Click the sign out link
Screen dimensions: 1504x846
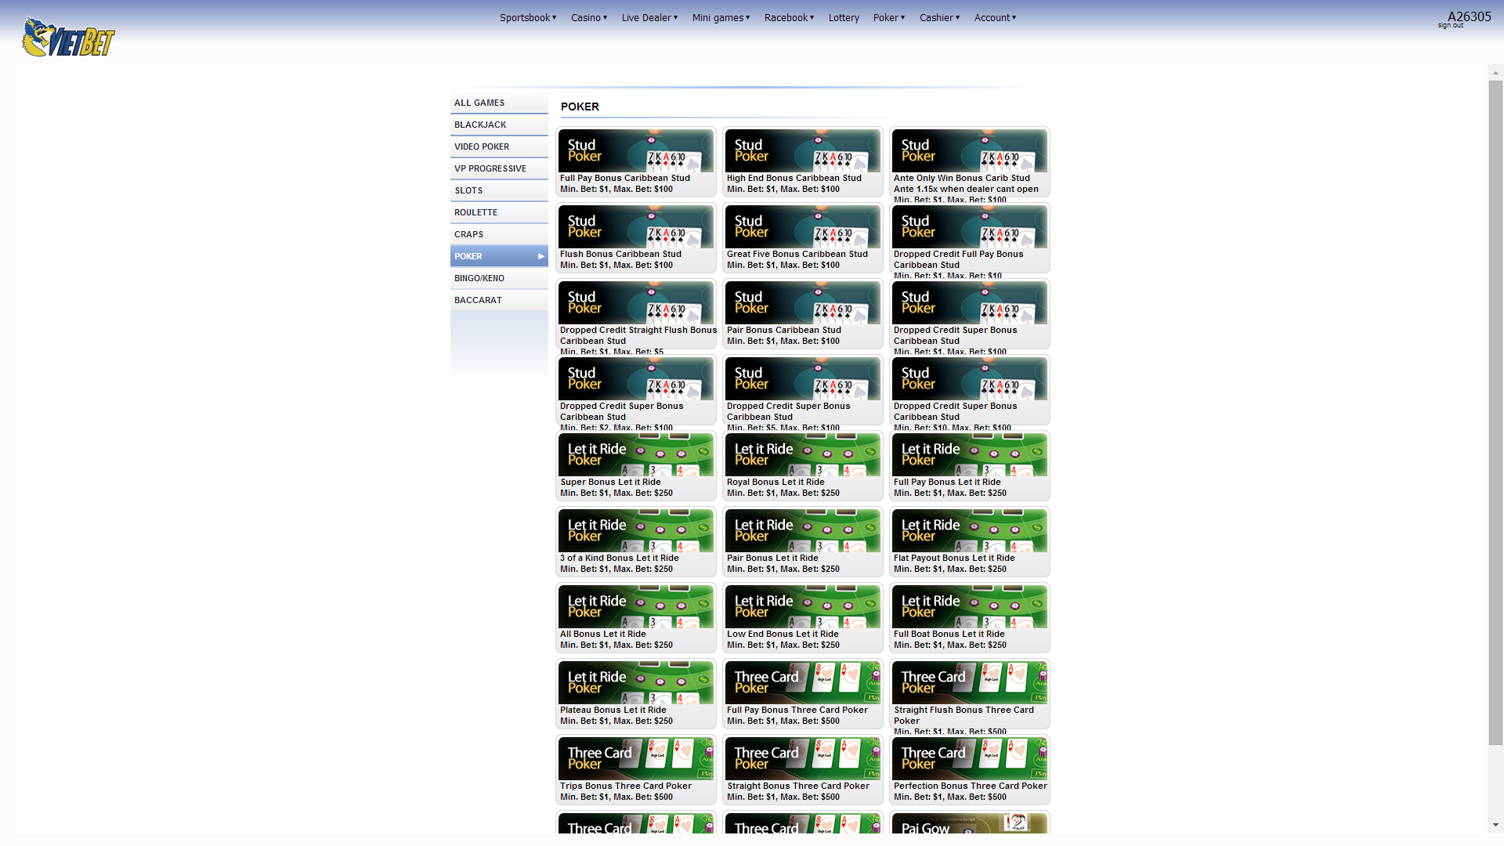[1450, 26]
